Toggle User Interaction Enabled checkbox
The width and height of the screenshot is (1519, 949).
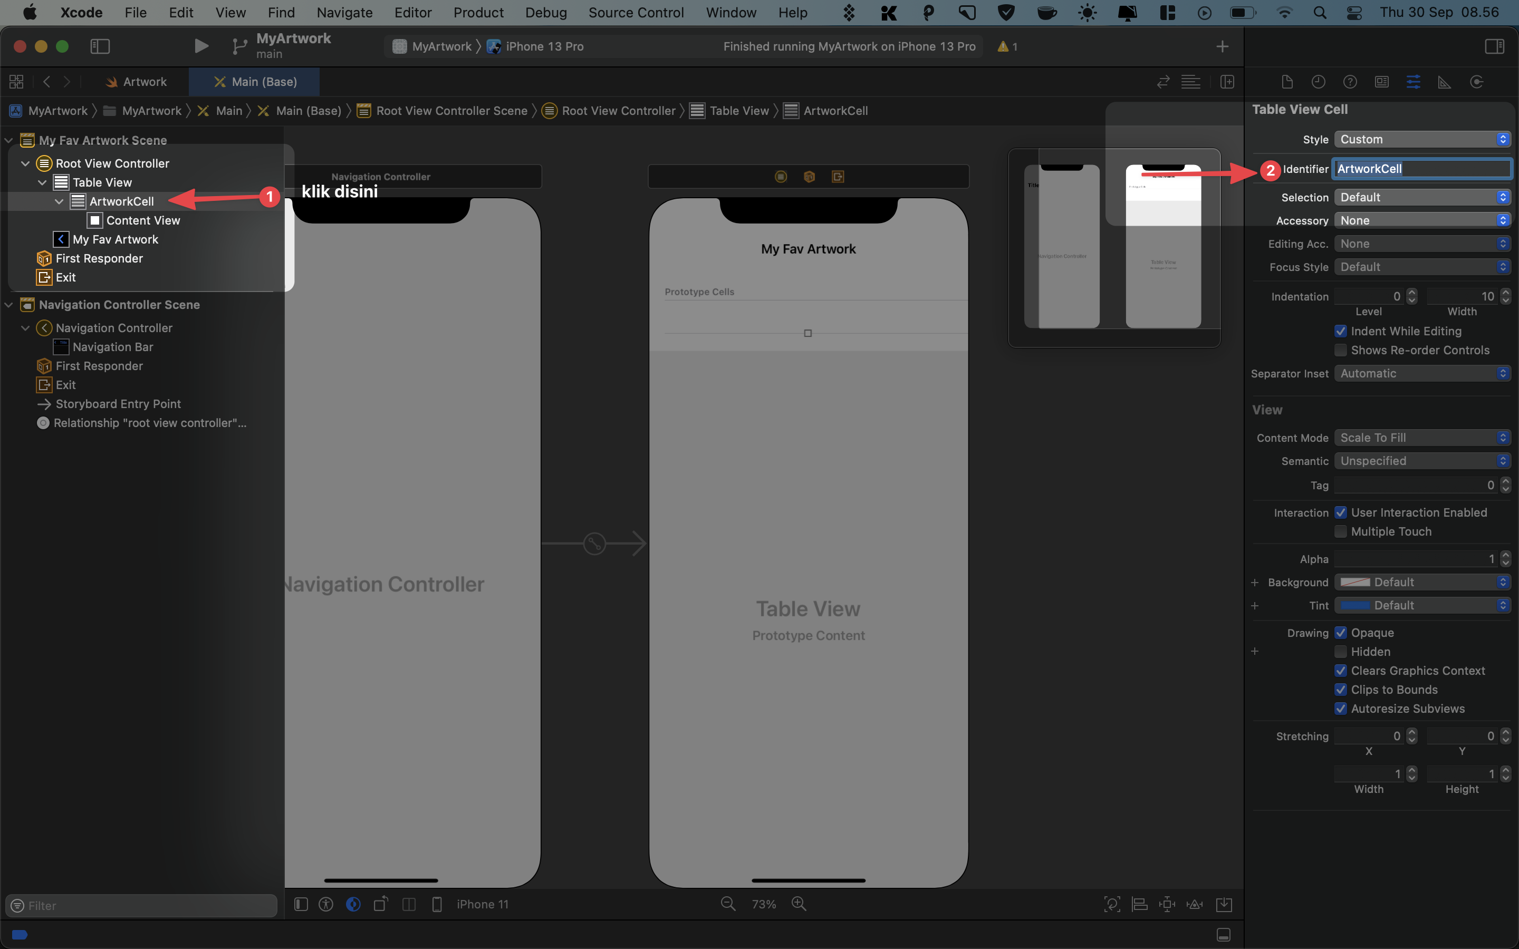click(x=1340, y=512)
